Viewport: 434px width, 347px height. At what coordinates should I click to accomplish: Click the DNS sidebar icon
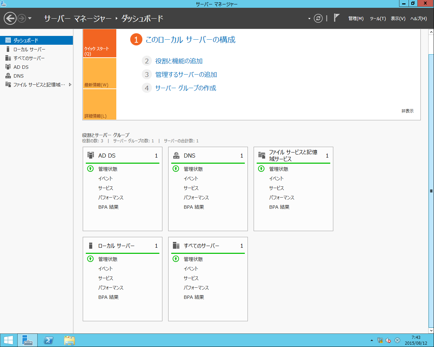8,76
